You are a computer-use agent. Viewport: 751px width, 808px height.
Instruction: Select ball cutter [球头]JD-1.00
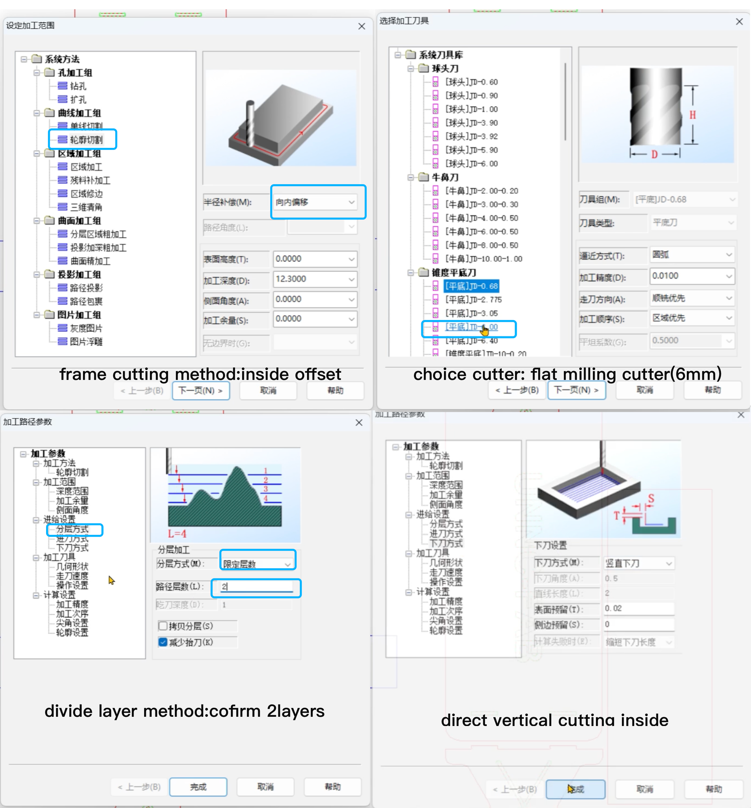click(x=471, y=109)
